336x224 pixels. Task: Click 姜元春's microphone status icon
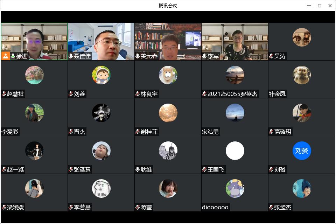[x=138, y=56]
